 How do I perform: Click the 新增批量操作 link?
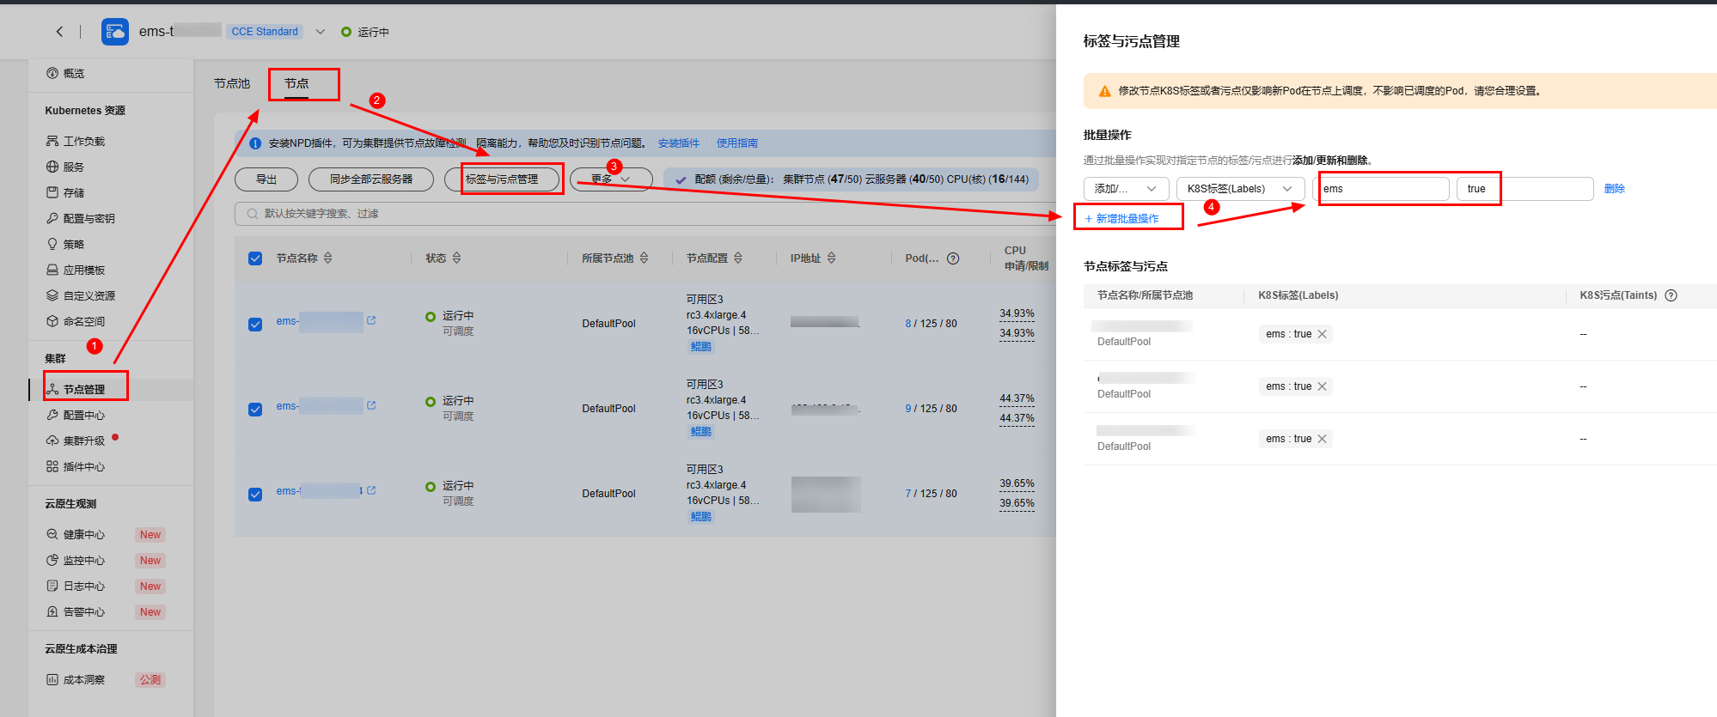(x=1121, y=219)
